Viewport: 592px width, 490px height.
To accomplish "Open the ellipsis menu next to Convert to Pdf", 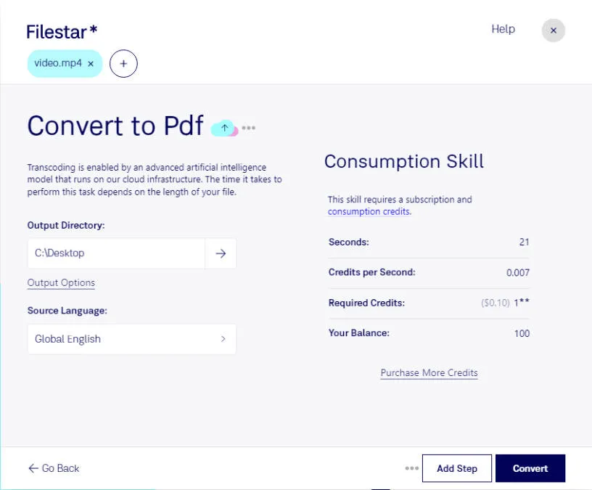I will tap(250, 128).
